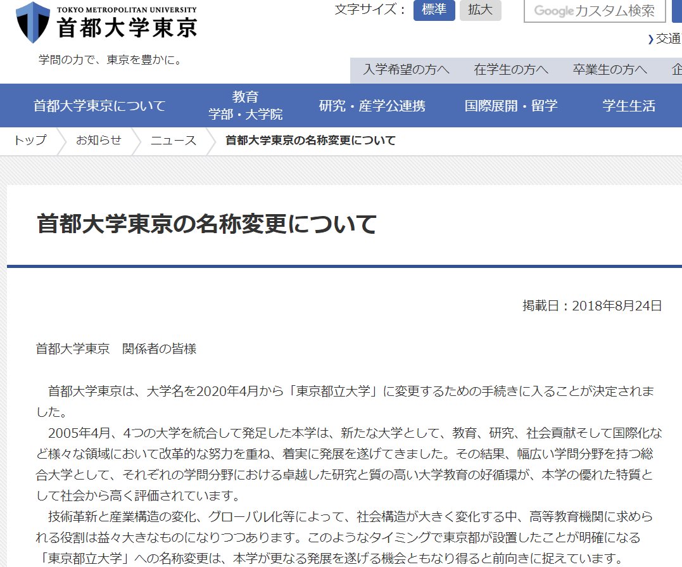
Task: Click the date 掲載日：2018年8月24日
Action: point(592,306)
